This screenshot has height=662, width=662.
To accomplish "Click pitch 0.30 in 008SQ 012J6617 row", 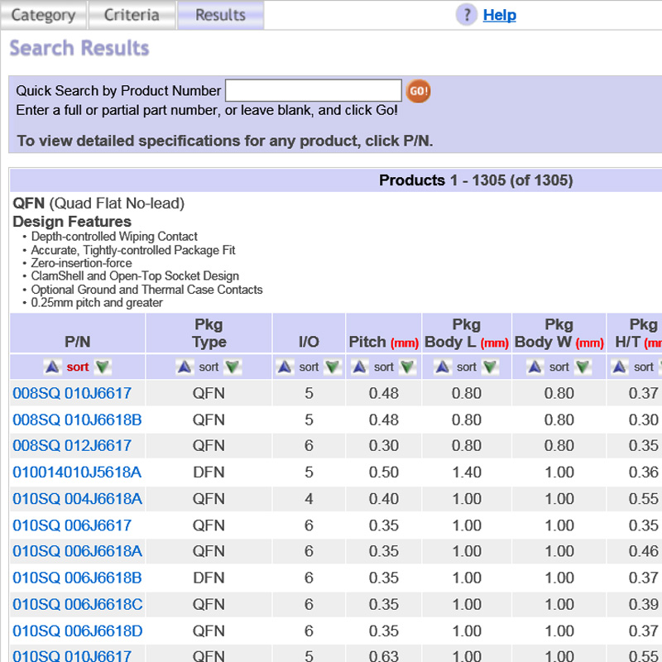I will 383,445.
